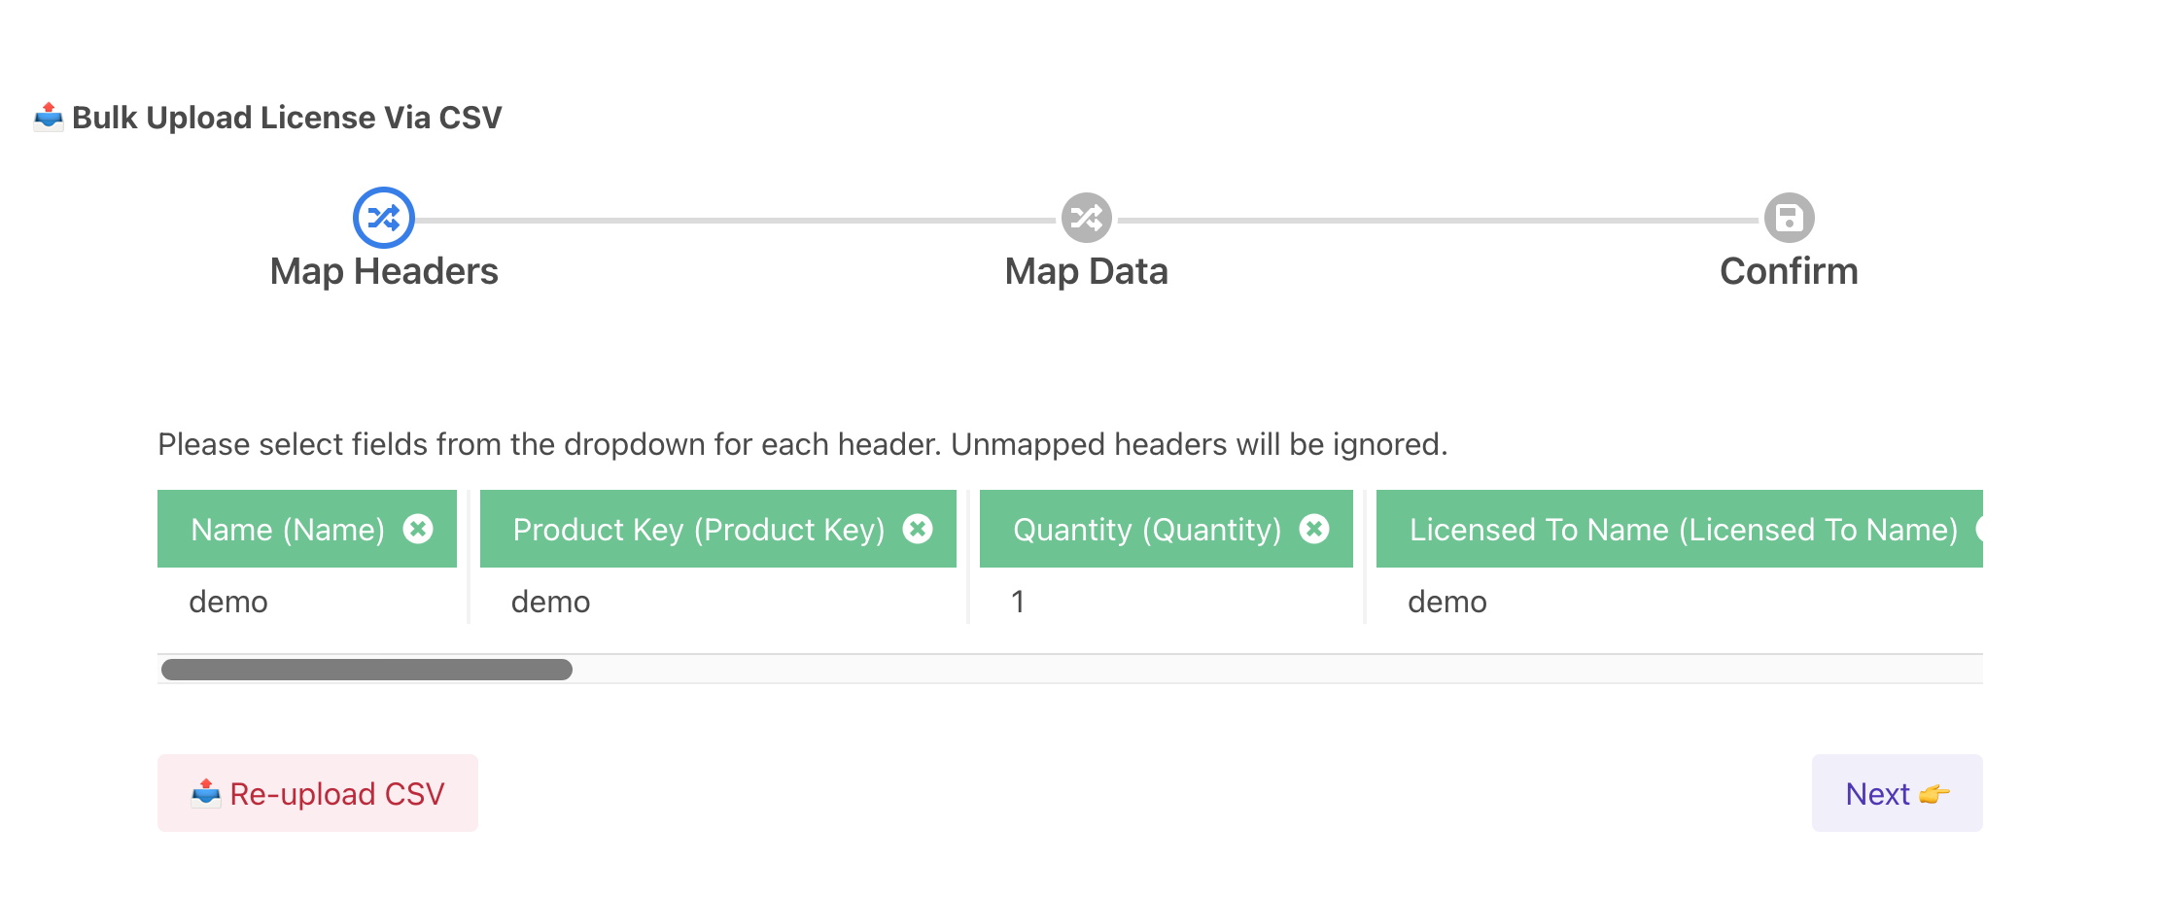Remove the Name header mapping
The width and height of the screenshot is (2160, 898).
click(x=418, y=529)
